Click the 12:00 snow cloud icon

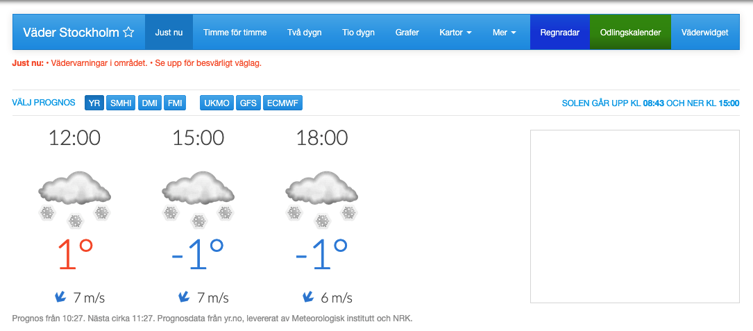(x=75, y=198)
